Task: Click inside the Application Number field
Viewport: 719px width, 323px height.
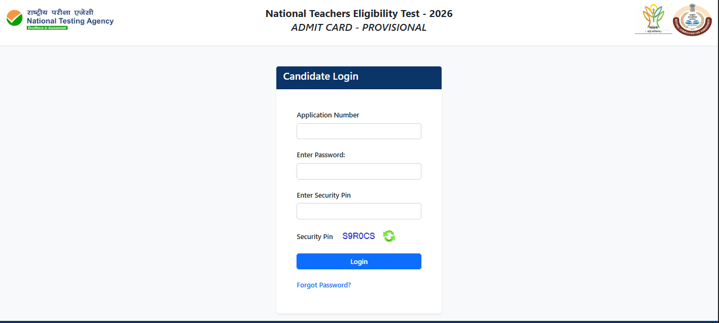Action: (x=359, y=131)
